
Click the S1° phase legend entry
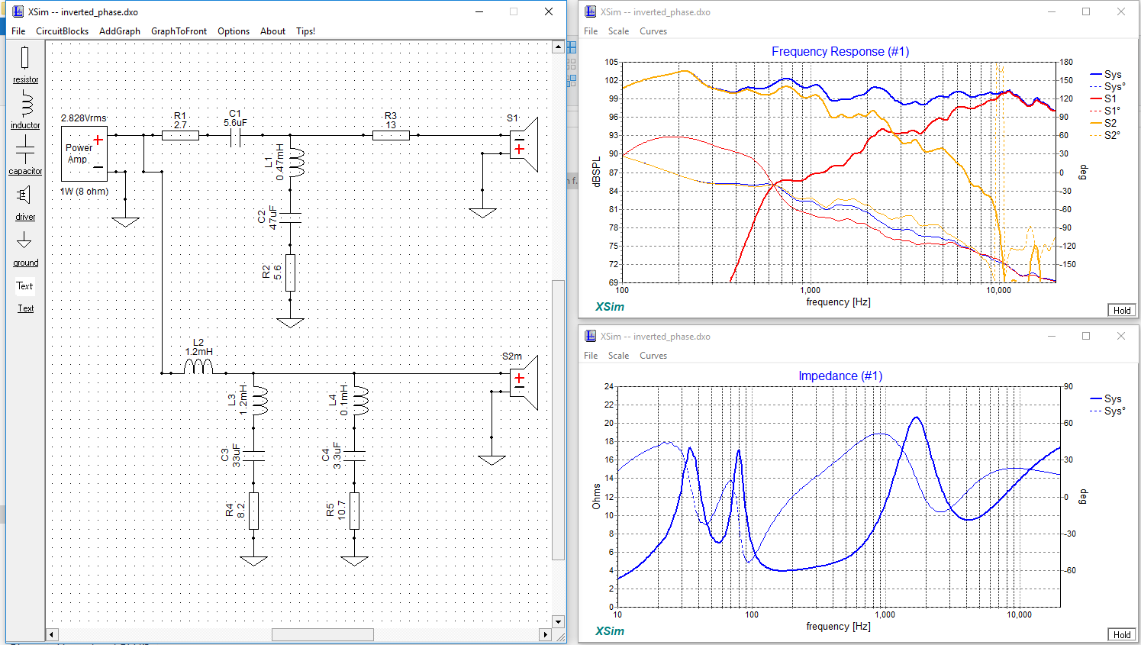point(1105,111)
